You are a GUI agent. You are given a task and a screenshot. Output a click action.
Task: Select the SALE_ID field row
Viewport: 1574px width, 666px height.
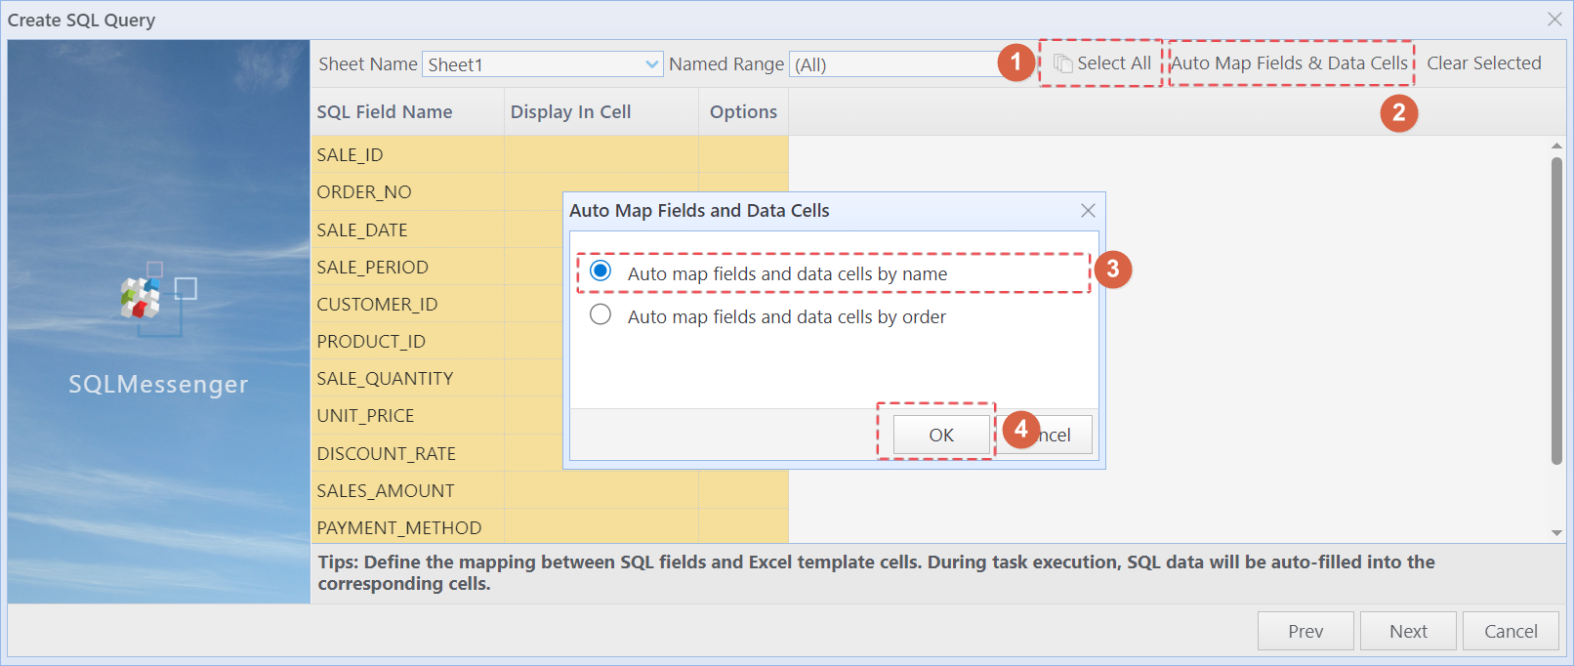pos(550,155)
